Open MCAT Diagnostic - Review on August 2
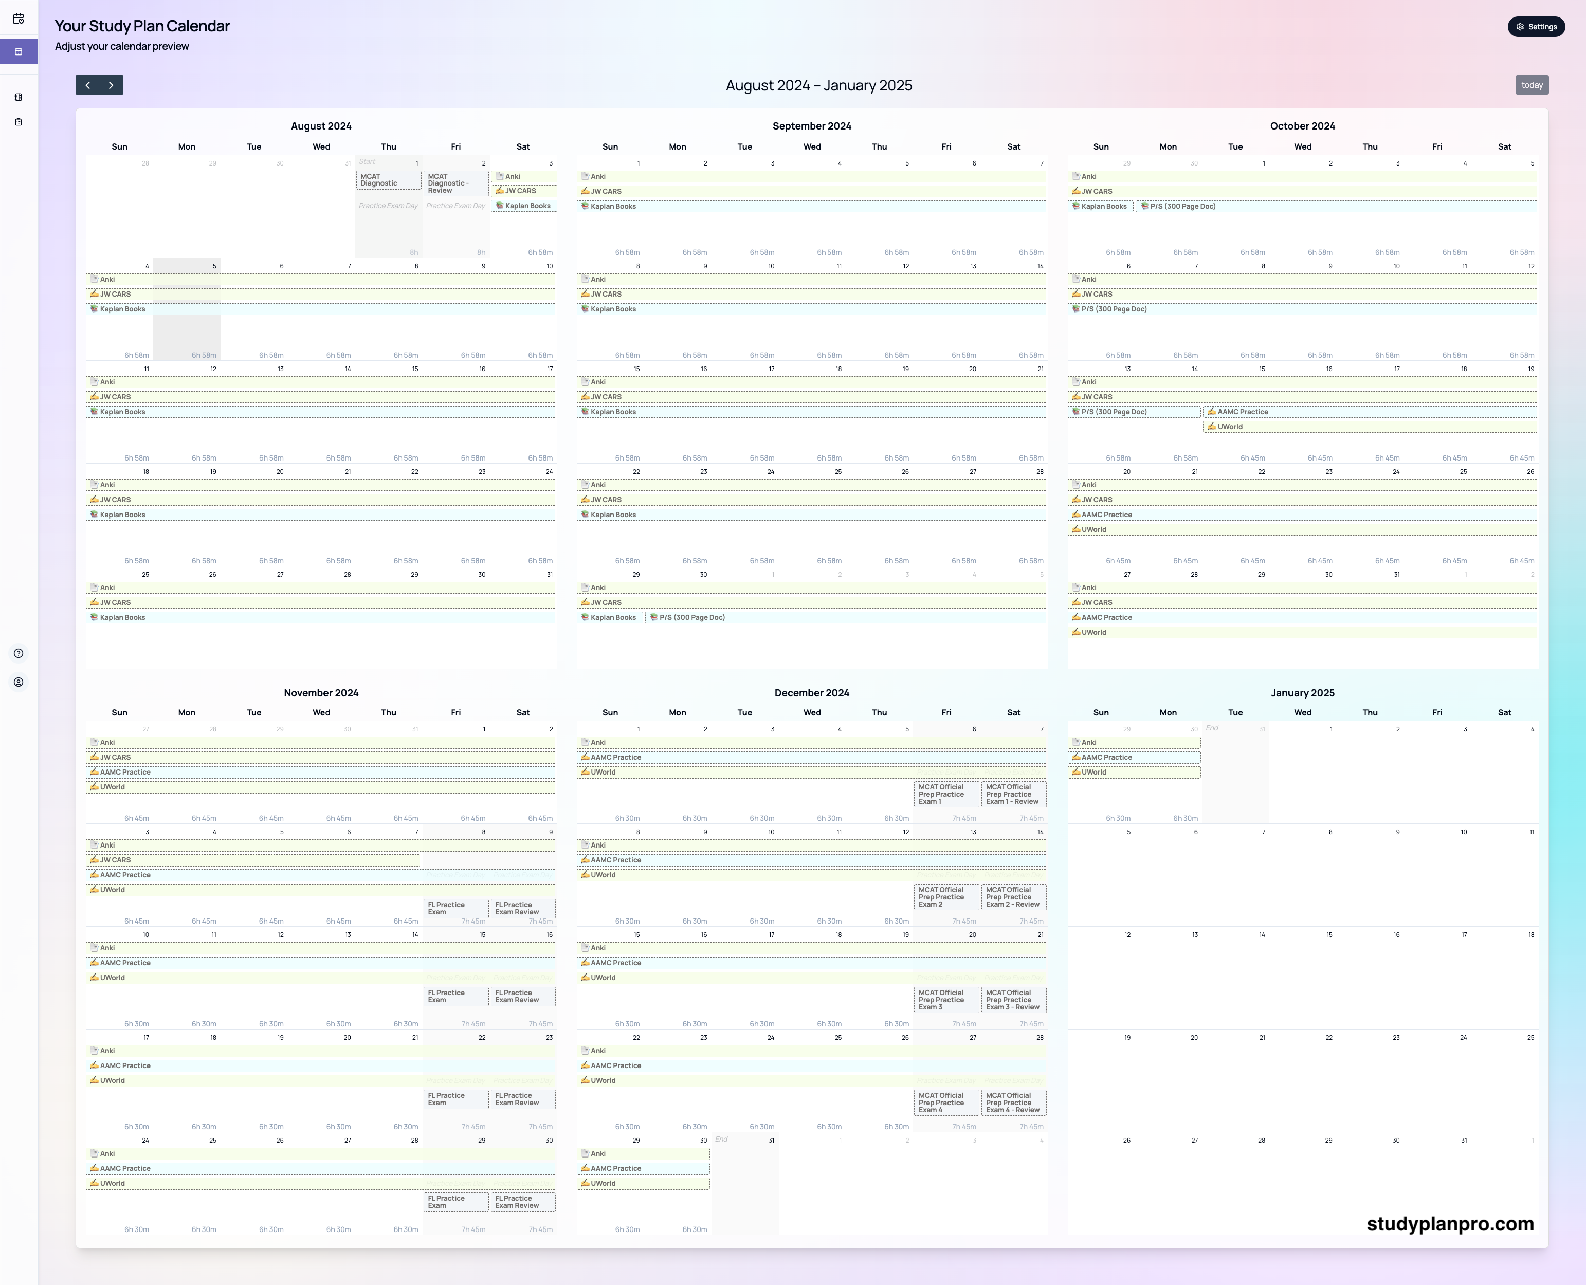This screenshot has height=1286, width=1586. (457, 183)
